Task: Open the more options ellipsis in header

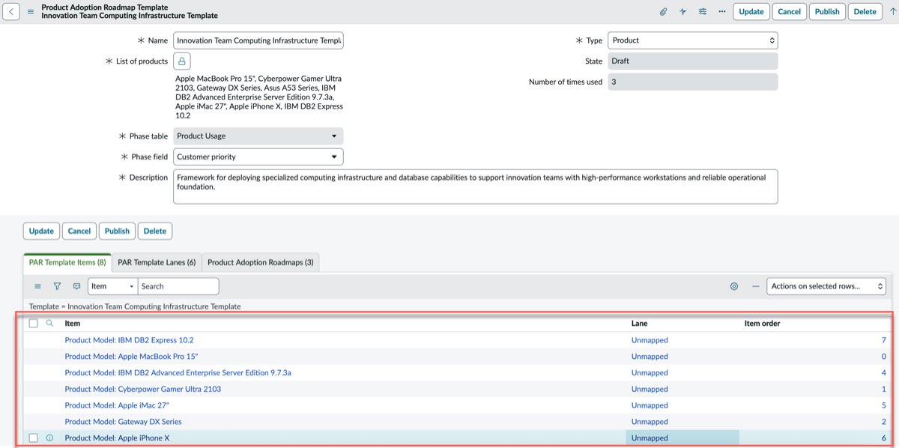Action: coord(721,11)
